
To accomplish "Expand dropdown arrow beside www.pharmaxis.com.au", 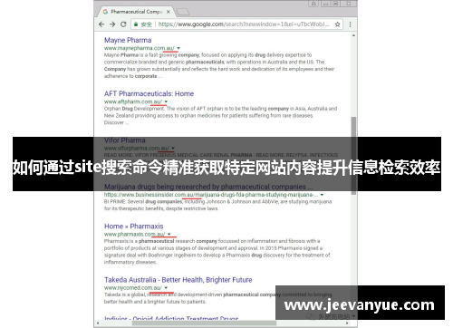I will pyautogui.click(x=169, y=234).
